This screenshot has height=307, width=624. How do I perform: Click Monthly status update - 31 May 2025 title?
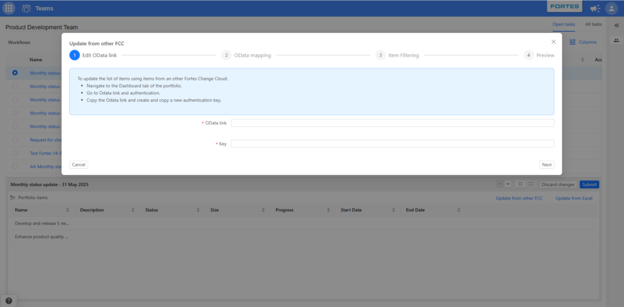click(x=49, y=185)
